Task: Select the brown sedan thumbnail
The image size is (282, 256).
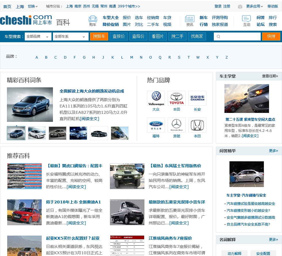Action: coord(58,133)
